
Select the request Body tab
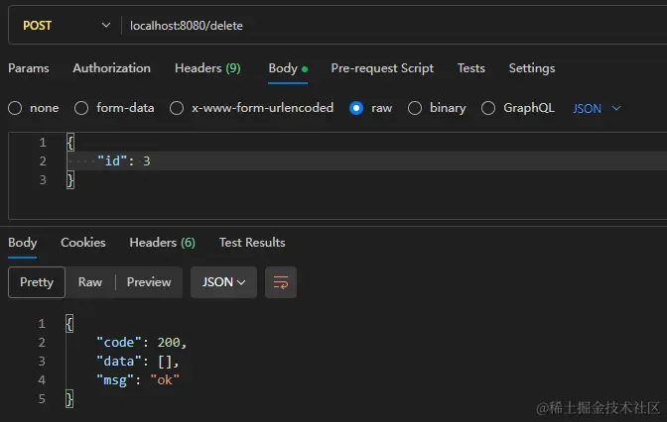pyautogui.click(x=288, y=68)
